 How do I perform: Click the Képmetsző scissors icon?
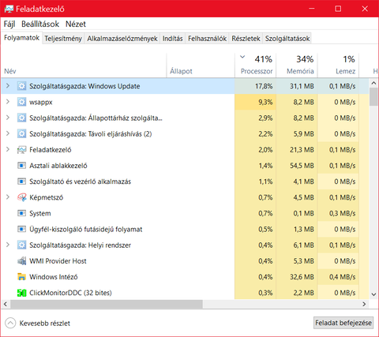21,197
